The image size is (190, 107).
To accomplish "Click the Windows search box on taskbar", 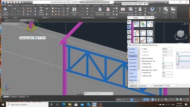I will pyautogui.click(x=27, y=104).
